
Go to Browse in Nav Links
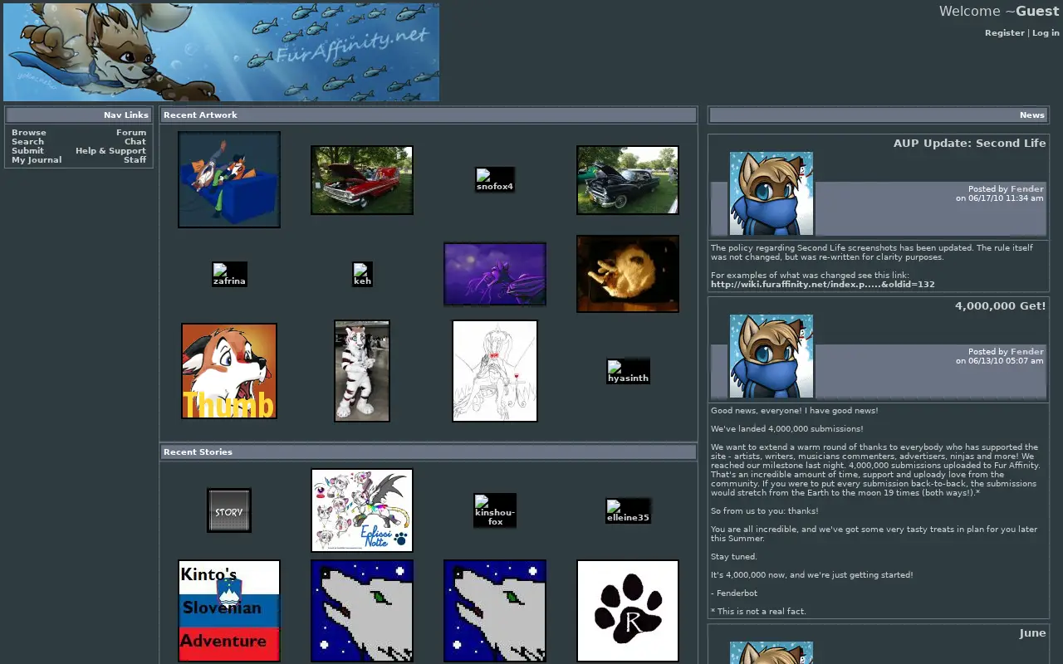point(29,133)
